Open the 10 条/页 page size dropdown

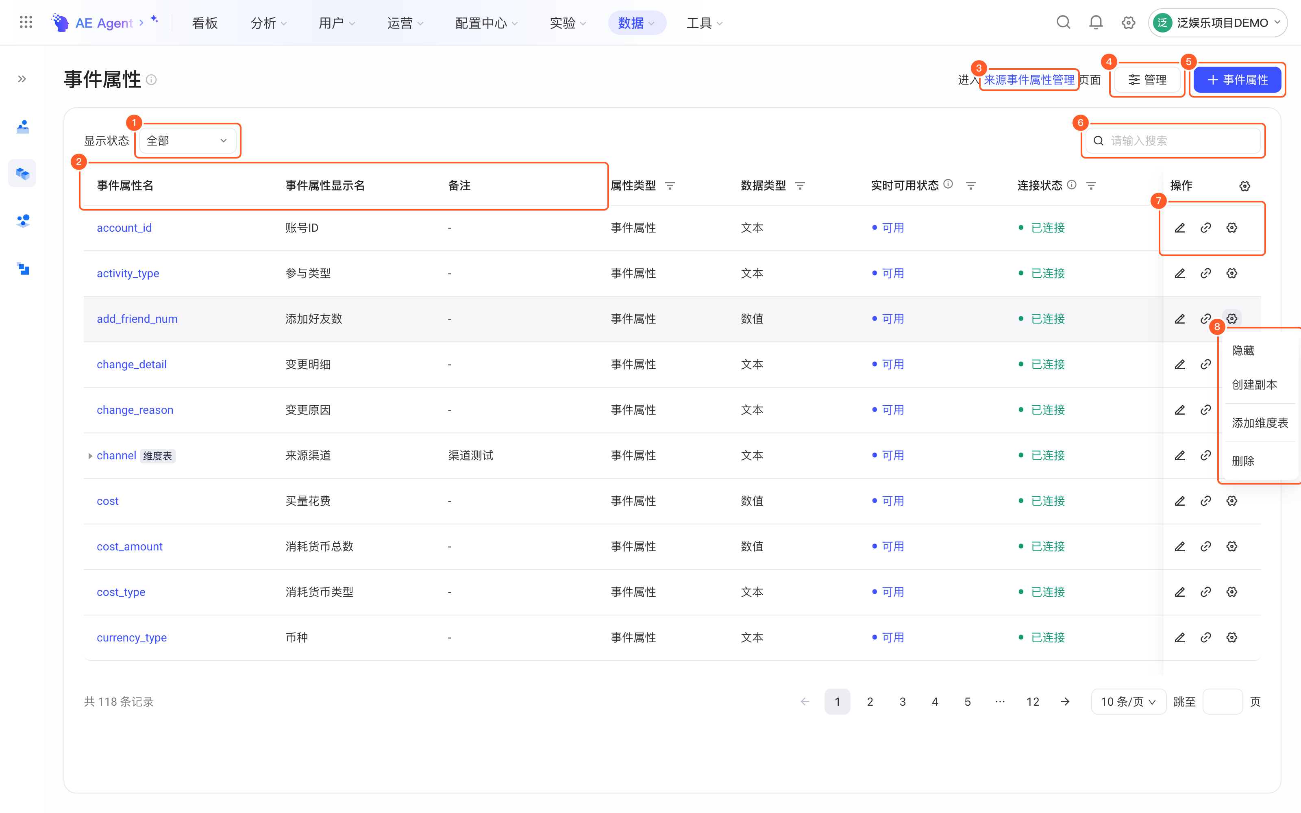tap(1128, 702)
